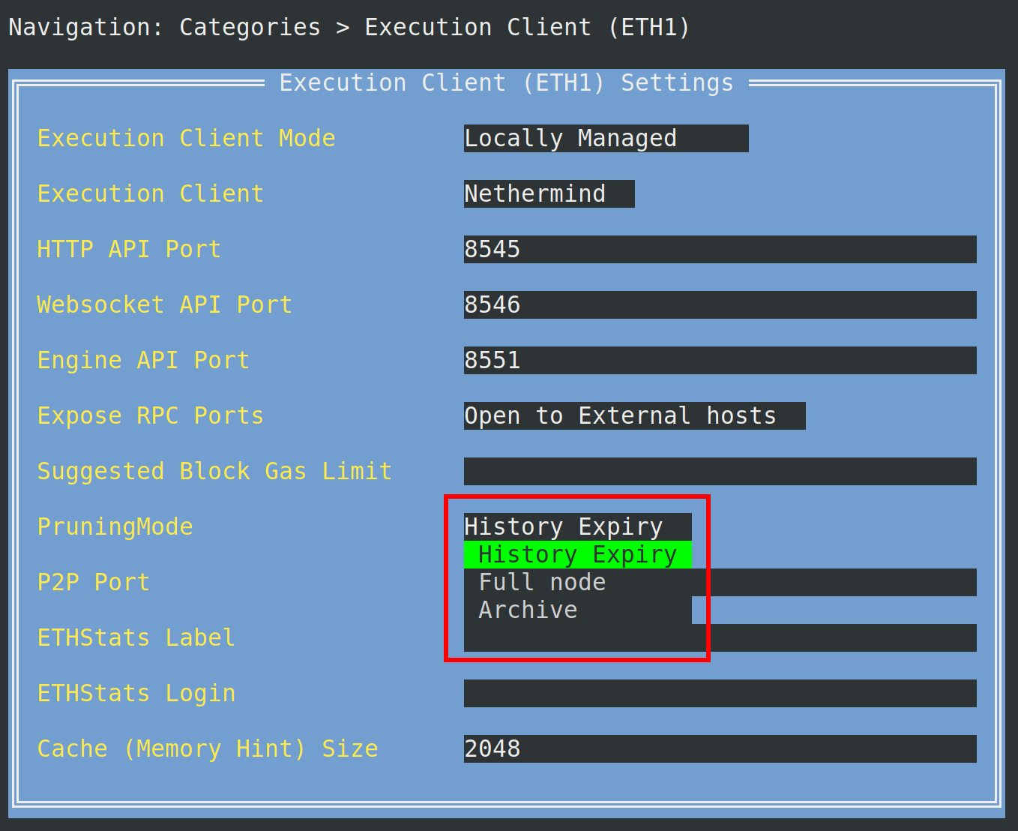Click Categories in the navigation breadcrumb

(250, 28)
